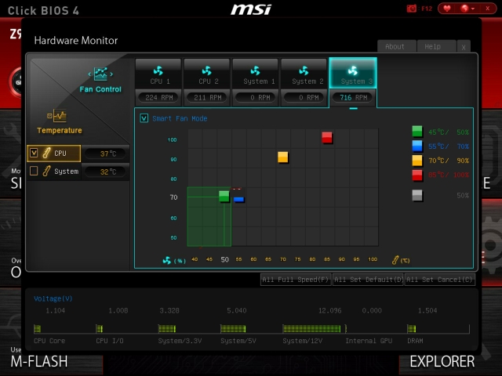Image resolution: width=502 pixels, height=376 pixels.
Task: Click the right arrow beside Fan Control icon
Action: tap(111, 74)
